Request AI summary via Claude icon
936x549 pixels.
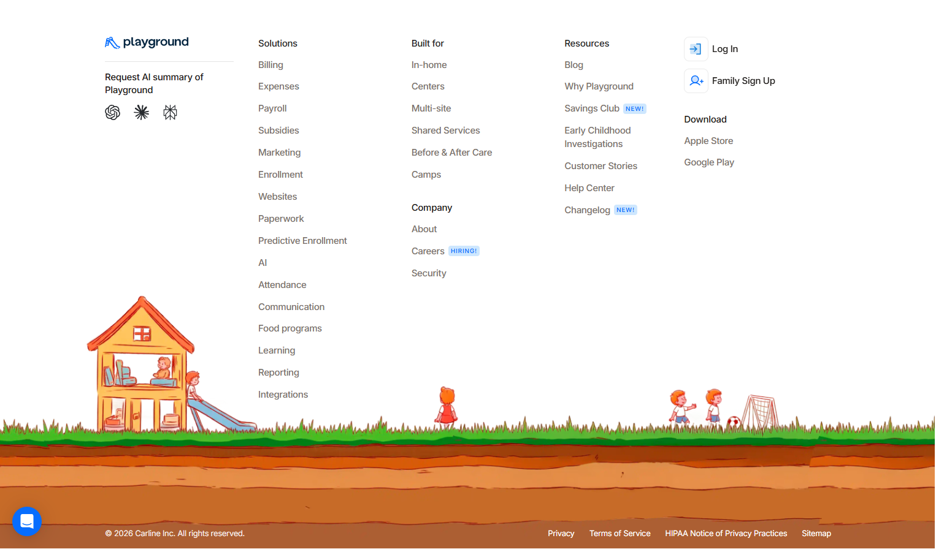142,112
